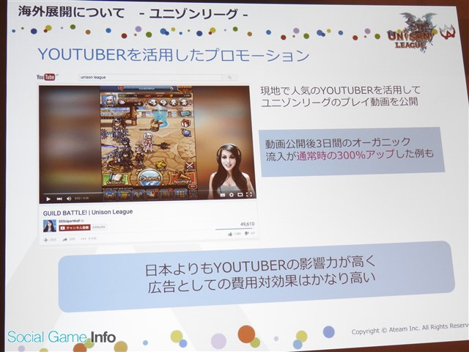
Task: Click the YouTube logo
Action: click(47, 77)
